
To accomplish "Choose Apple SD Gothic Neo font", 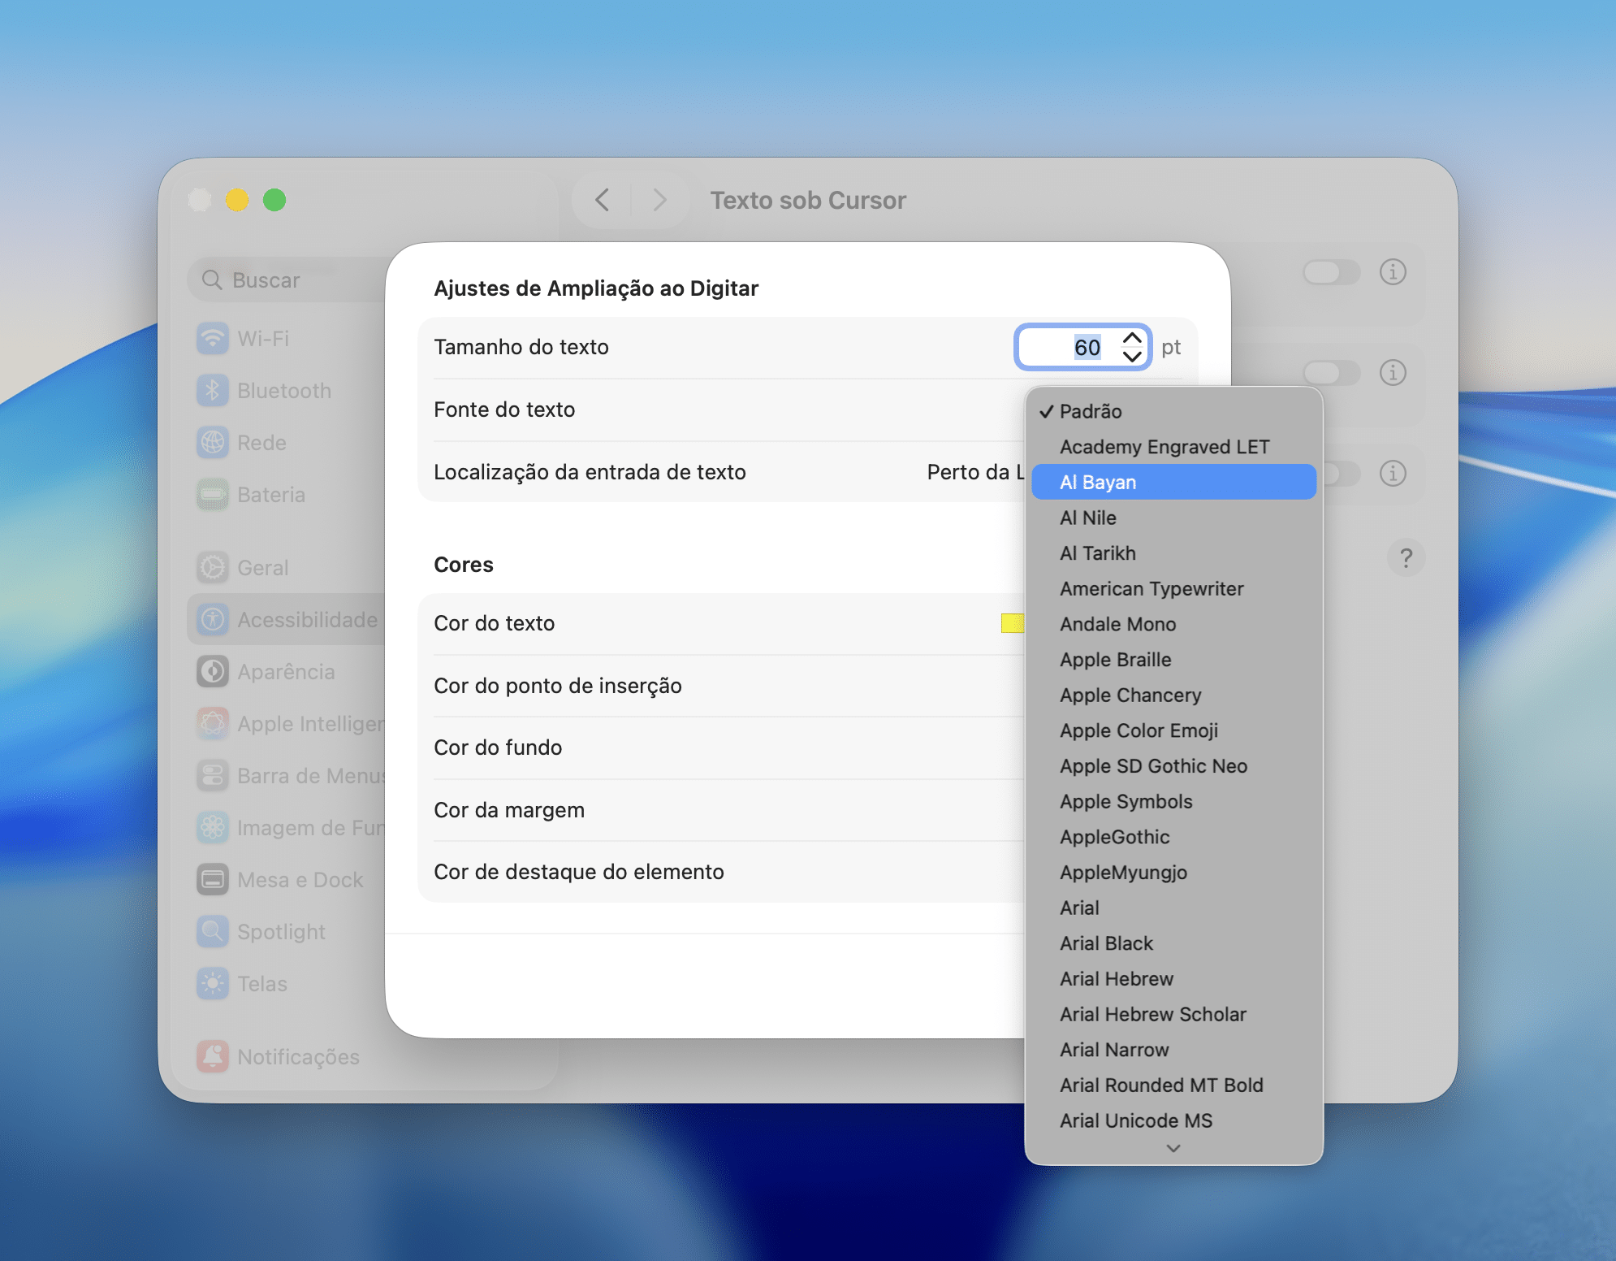I will coord(1173,766).
